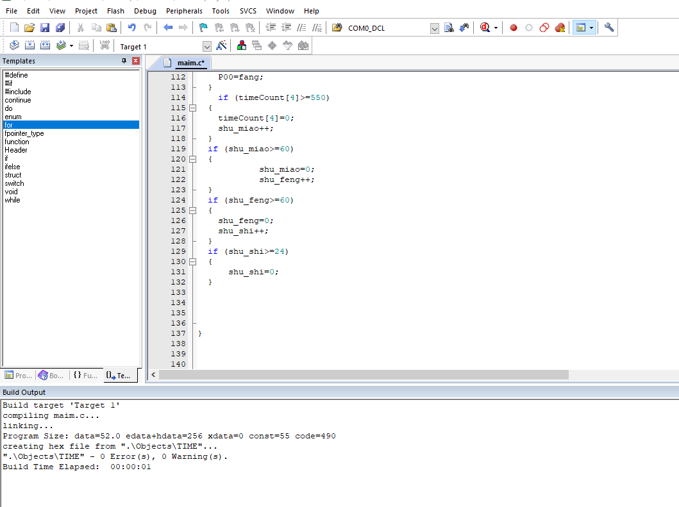Build target icon
This screenshot has width=679, height=507.
point(30,45)
